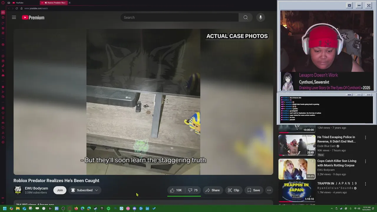Dislike the video (75)
377x212 pixels.
pos(193,190)
